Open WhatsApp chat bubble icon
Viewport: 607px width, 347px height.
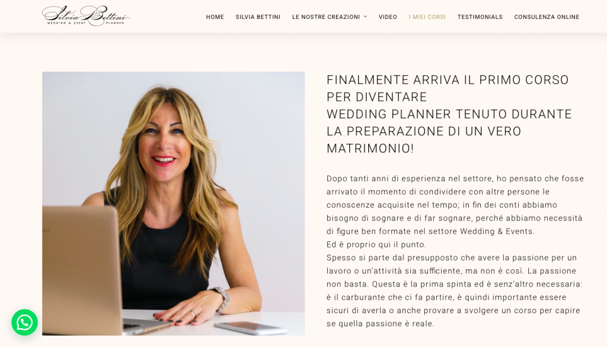[24, 322]
